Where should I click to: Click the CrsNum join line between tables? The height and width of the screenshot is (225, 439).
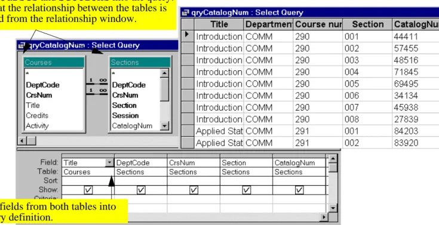point(97,94)
